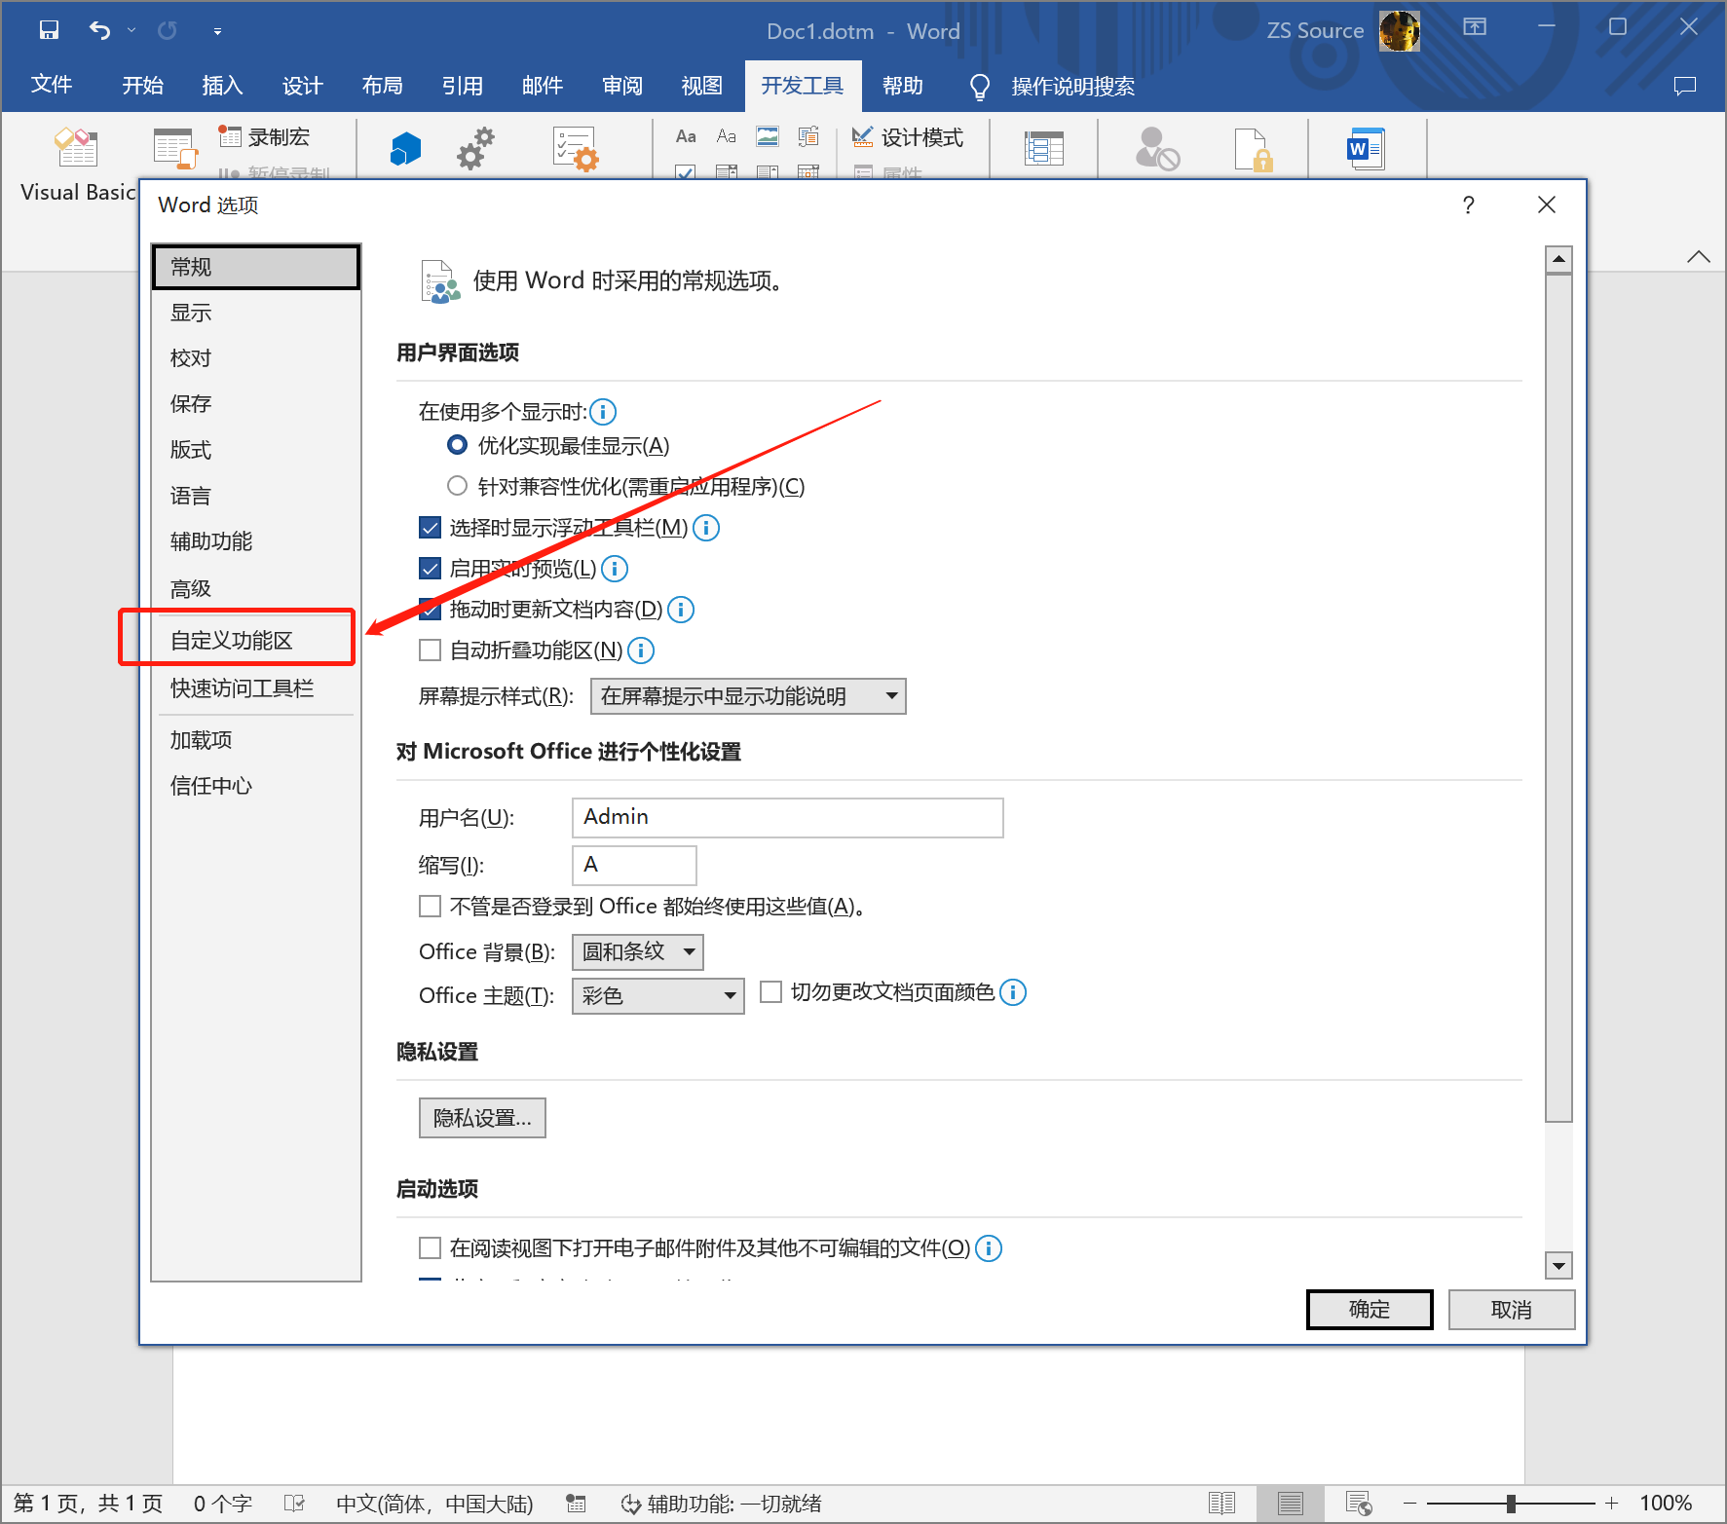Expand the Office 背景 dropdown
Viewport: 1727px width, 1524px height.
pyautogui.click(x=637, y=951)
